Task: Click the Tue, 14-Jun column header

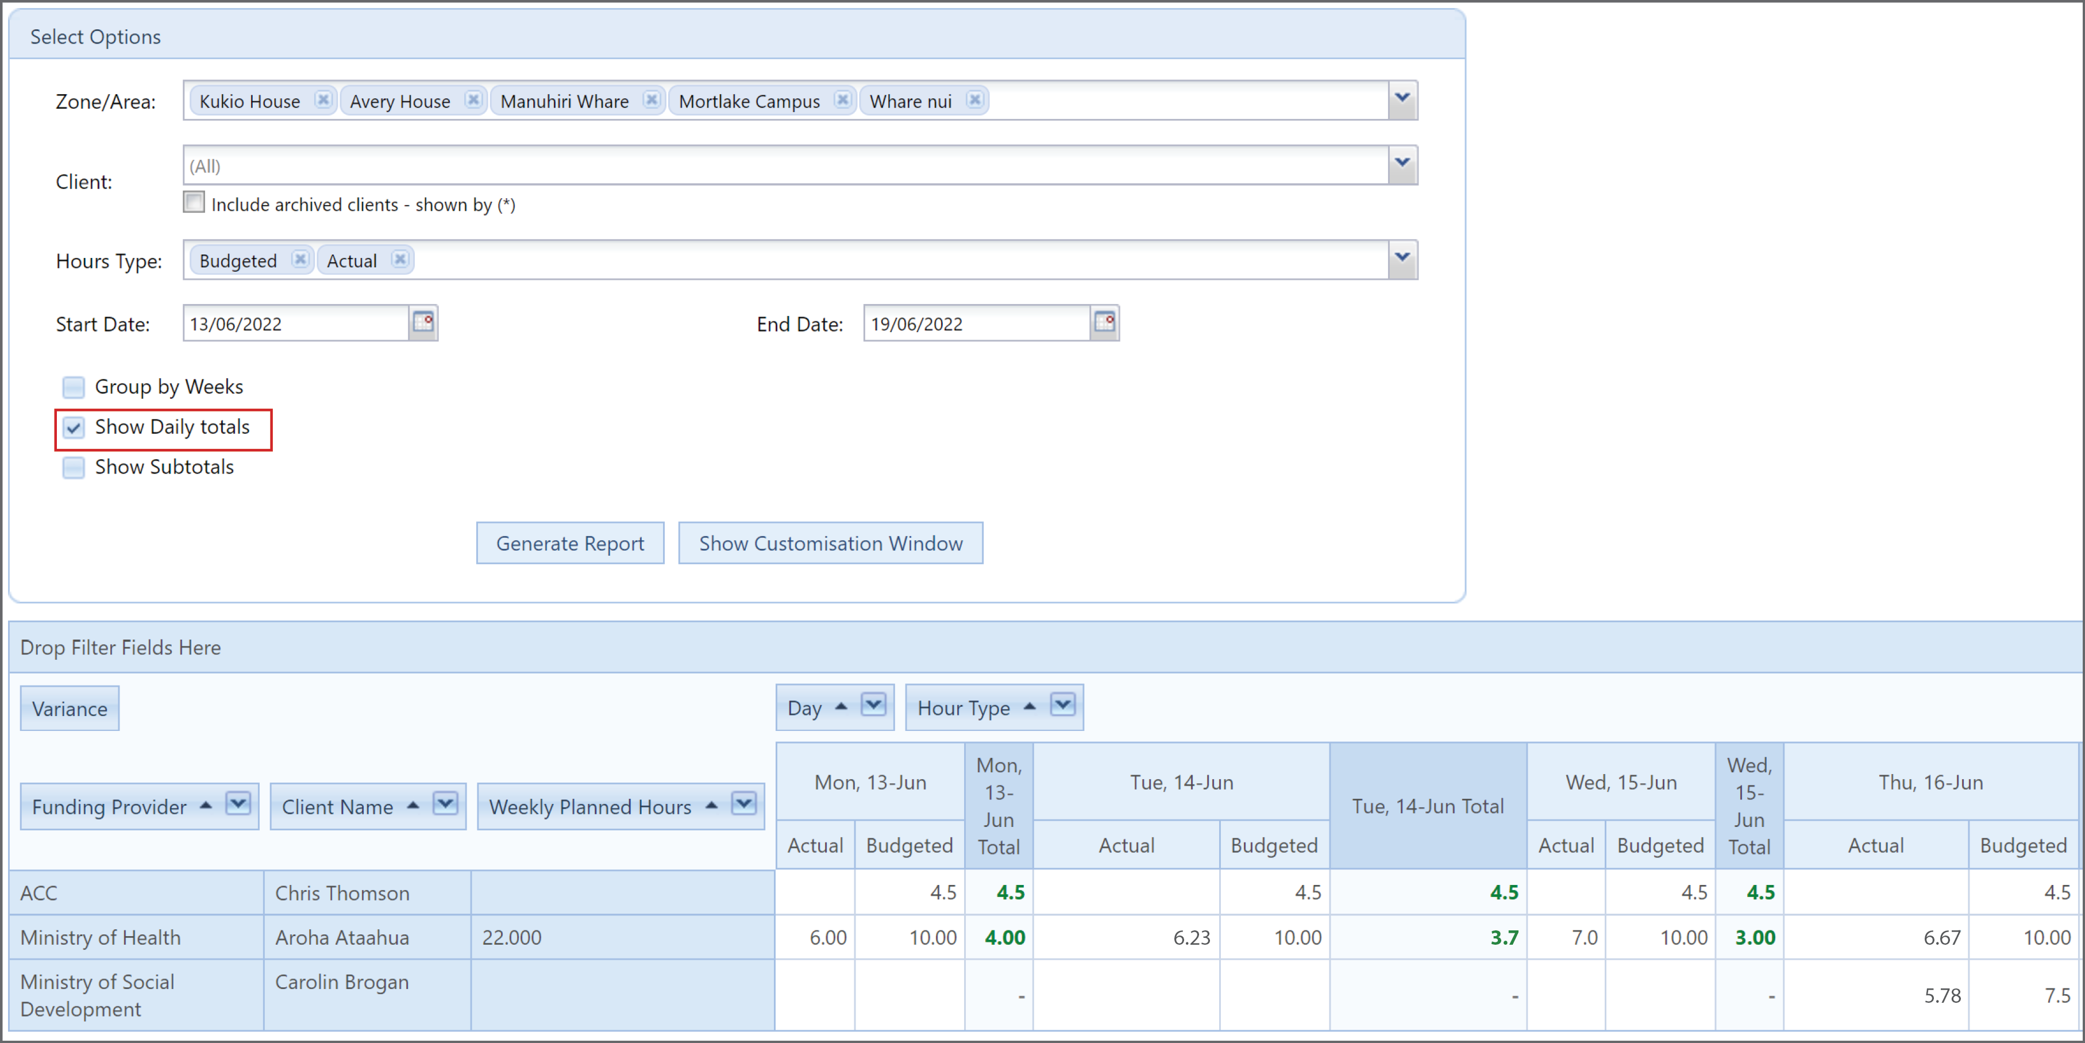Action: coord(1181,782)
